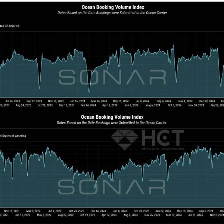The height and width of the screenshot is (224, 224).
Task: Click the Jan 16, 2024 axis label
Action: (x=77, y=101)
